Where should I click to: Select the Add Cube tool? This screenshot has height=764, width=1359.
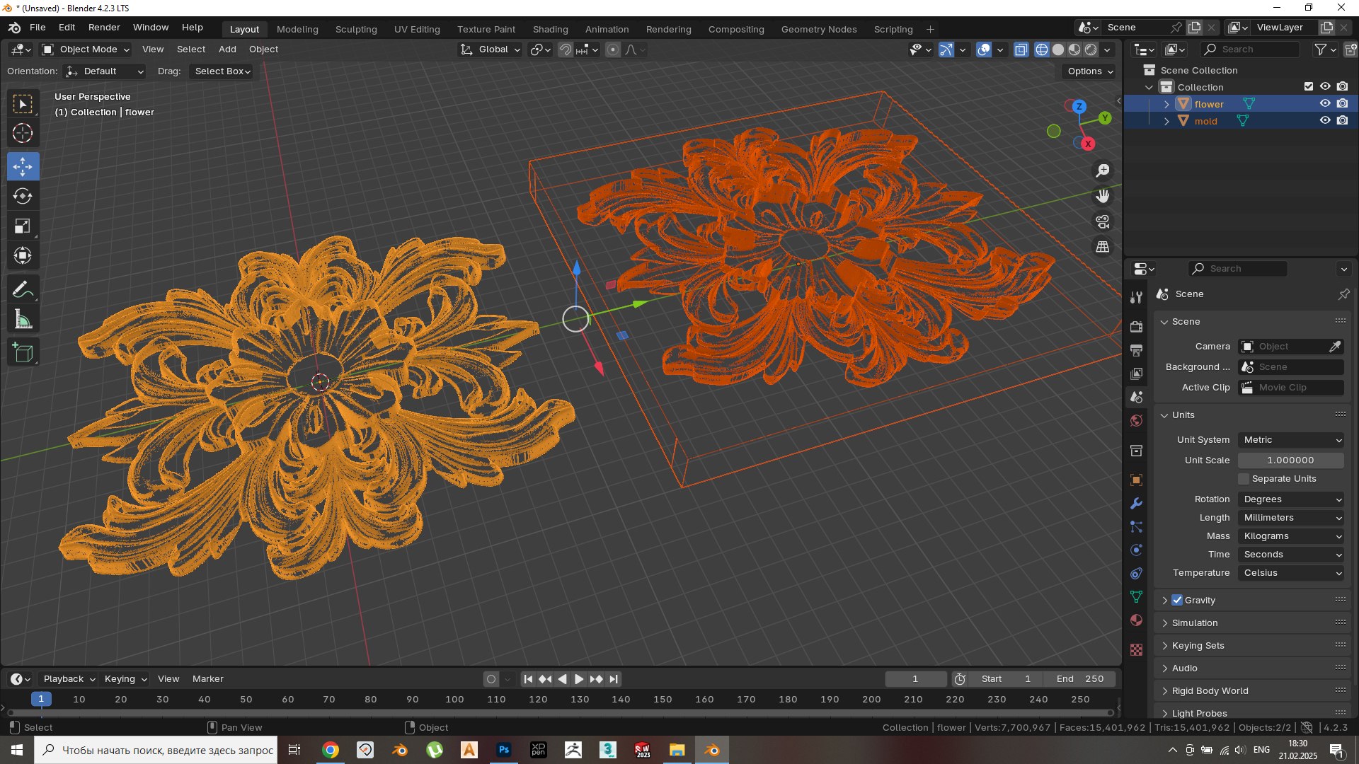point(23,352)
